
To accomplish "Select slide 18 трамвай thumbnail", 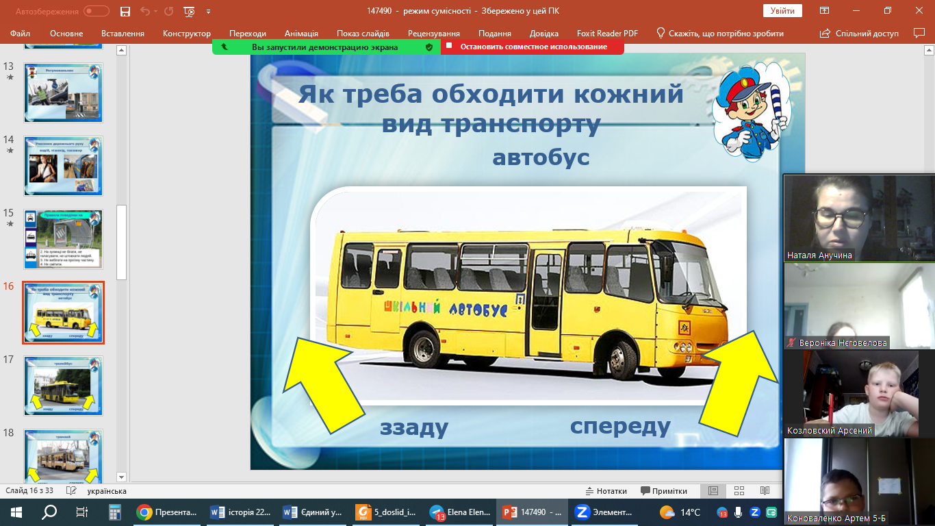I will point(63,455).
